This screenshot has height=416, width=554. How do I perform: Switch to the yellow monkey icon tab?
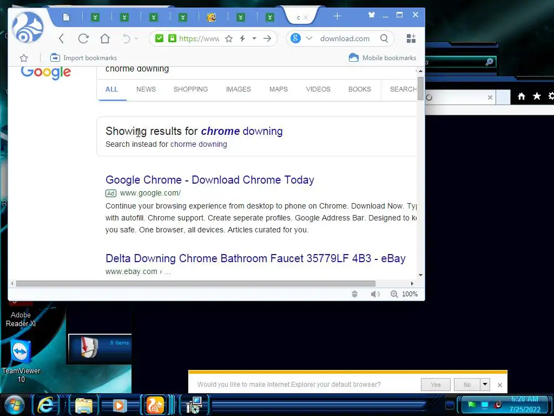(x=212, y=17)
